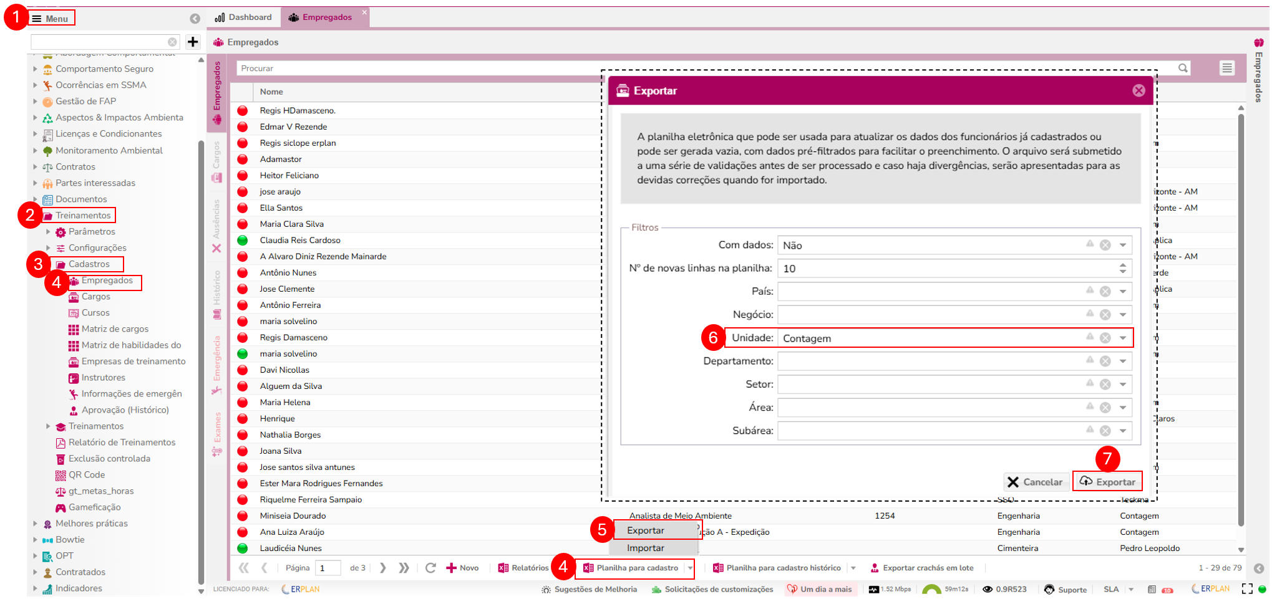Toggle fullscreen with the status bar icon
This screenshot has height=599, width=1272.
1247,589
